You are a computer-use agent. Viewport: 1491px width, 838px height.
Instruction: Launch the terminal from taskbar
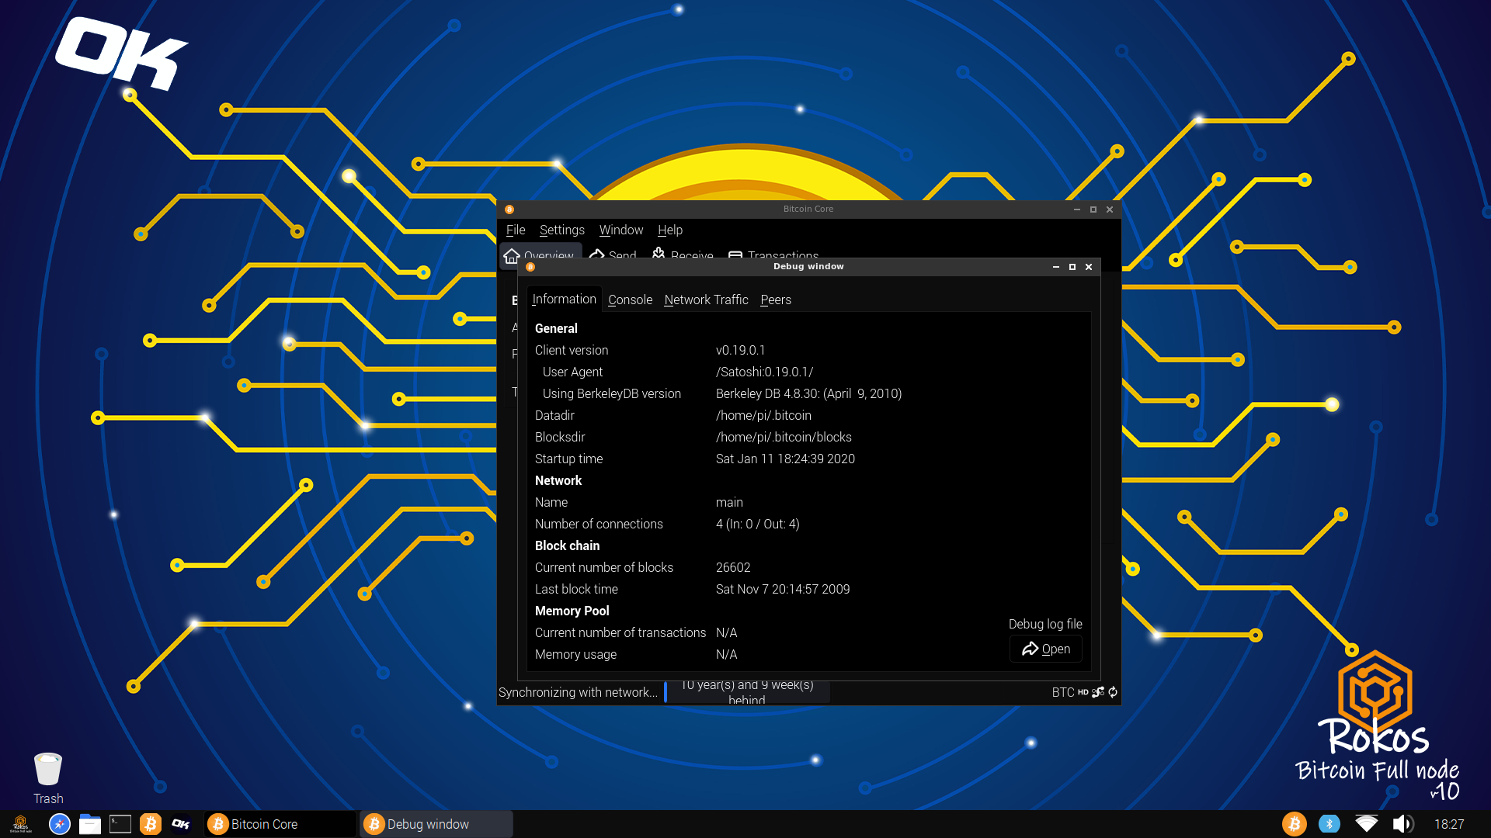tap(120, 824)
